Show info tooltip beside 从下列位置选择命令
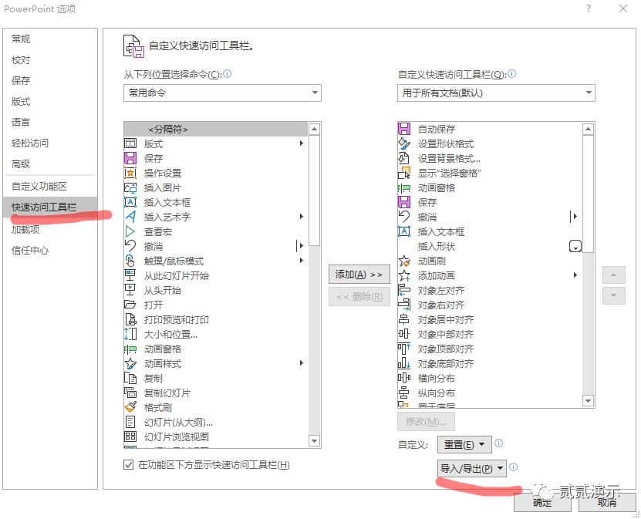This screenshot has width=641, height=519. coord(228,73)
